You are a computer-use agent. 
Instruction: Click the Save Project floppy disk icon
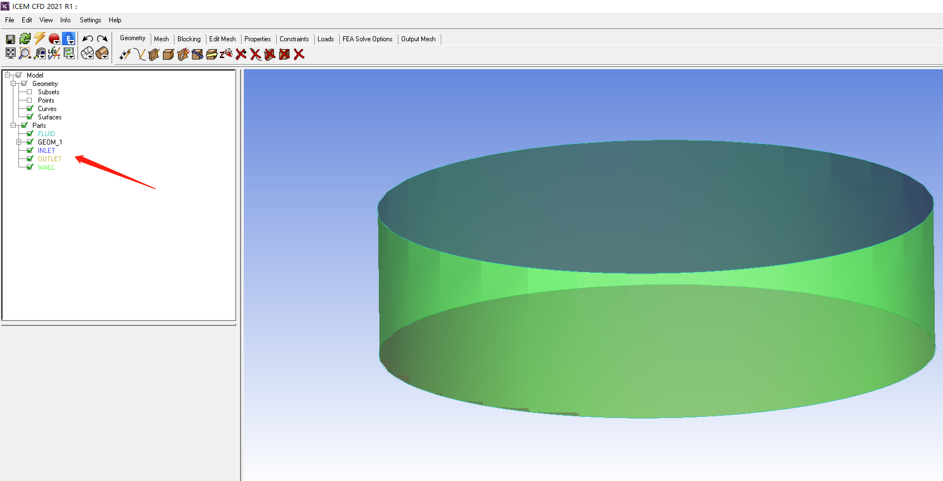point(10,39)
